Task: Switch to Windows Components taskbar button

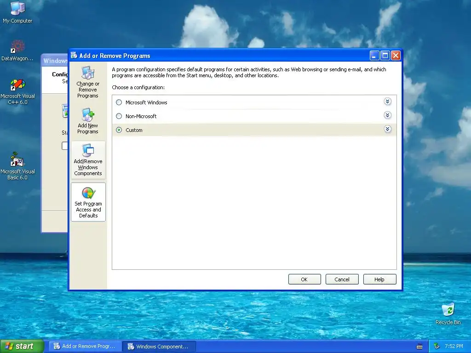Action: [159, 347]
